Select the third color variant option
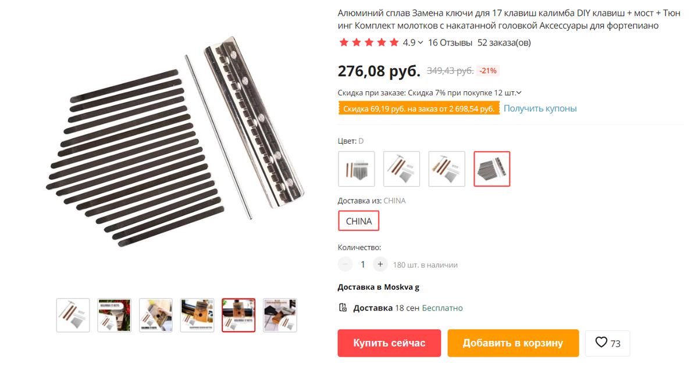The image size is (698, 367). [x=447, y=169]
